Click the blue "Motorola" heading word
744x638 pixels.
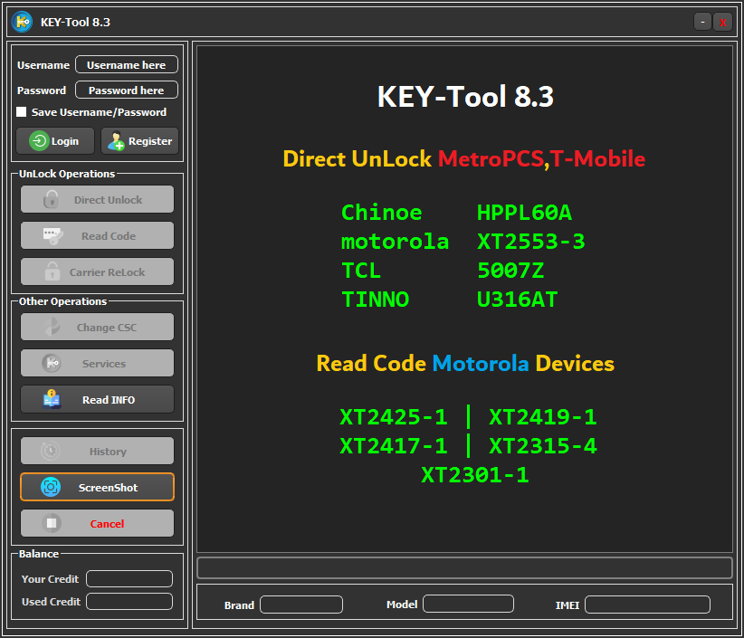point(481,364)
